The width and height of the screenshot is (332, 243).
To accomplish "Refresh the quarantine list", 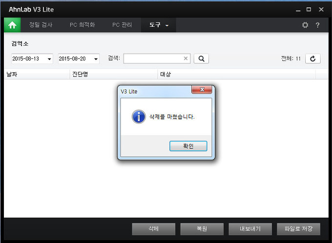I will click(313, 59).
